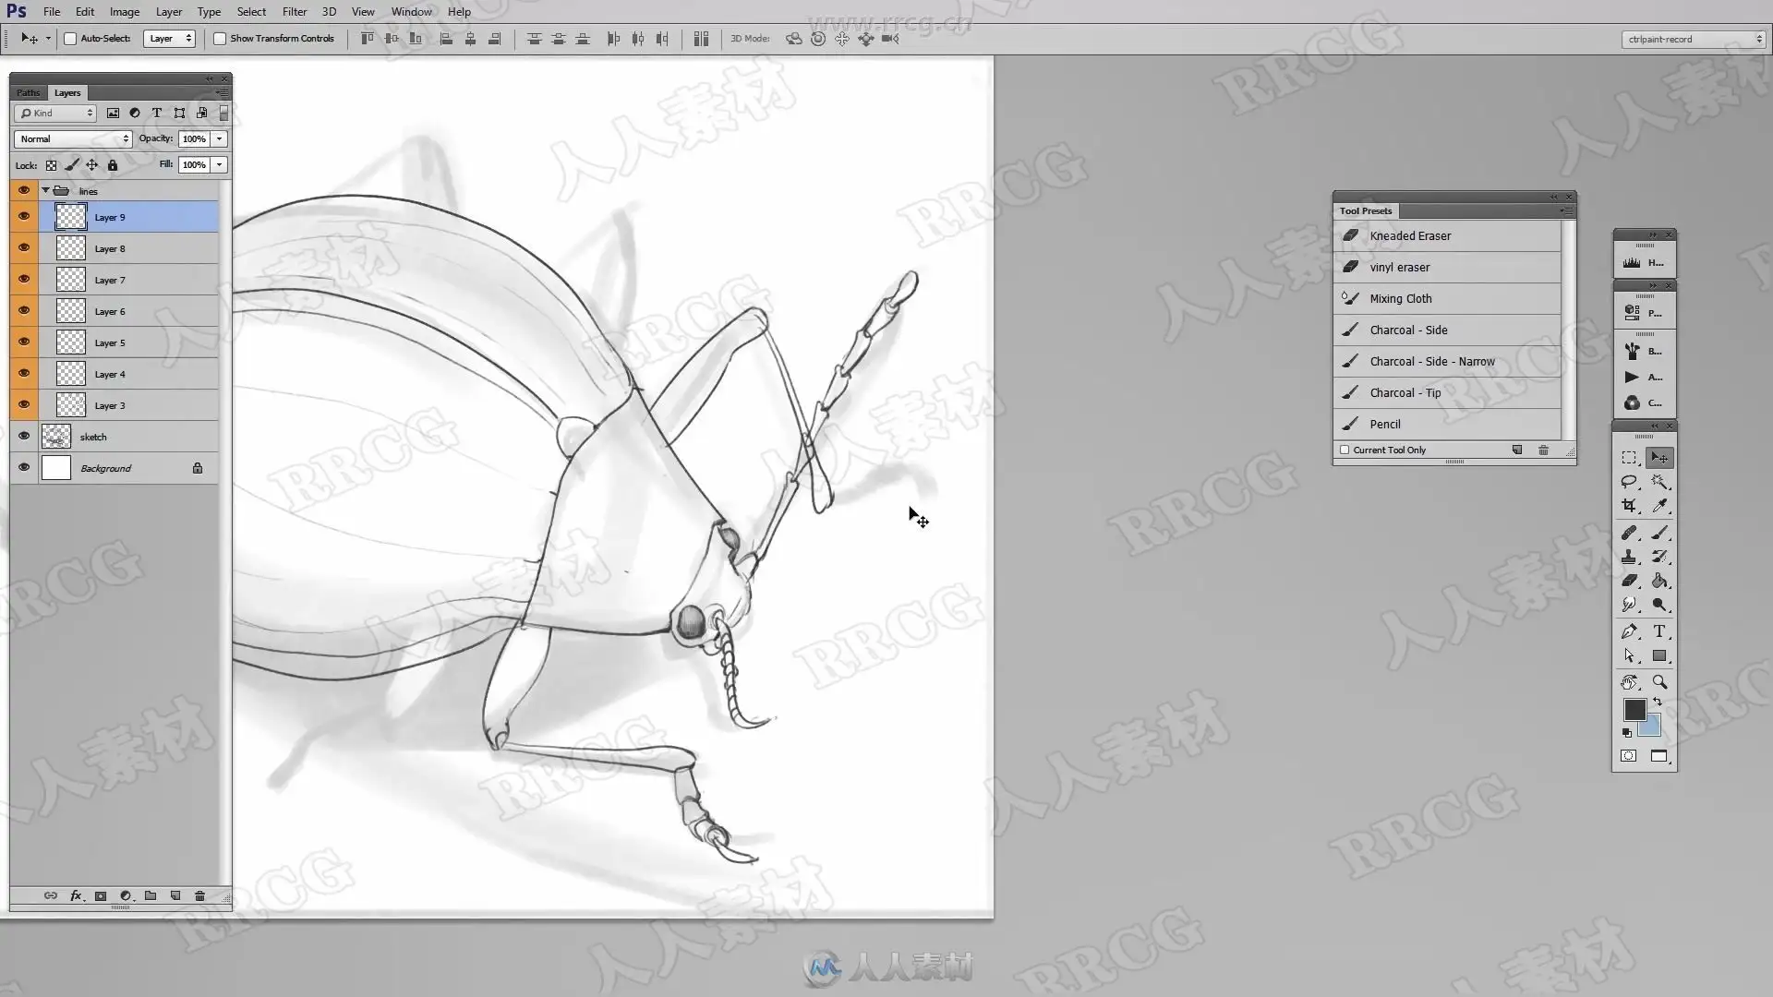
Task: Click the Paint Bucket tool
Action: 1659,581
